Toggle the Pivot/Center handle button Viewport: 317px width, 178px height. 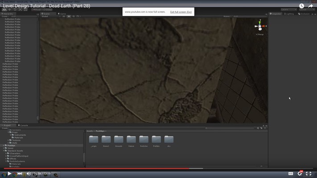click(x=37, y=9)
